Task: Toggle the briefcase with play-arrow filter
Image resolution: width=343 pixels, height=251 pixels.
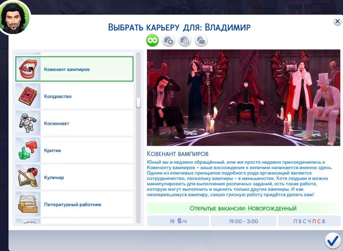Action: click(169, 40)
